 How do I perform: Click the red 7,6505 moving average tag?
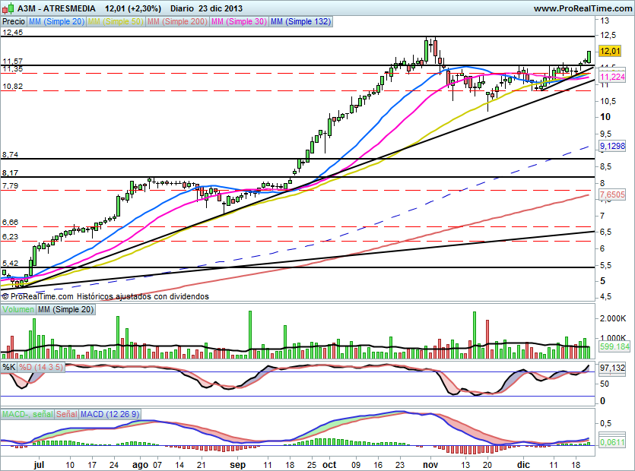point(612,194)
